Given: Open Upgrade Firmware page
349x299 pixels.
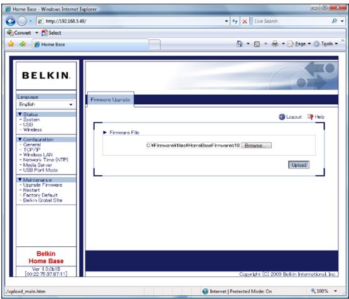Looking at the screenshot, I should pos(43,185).
